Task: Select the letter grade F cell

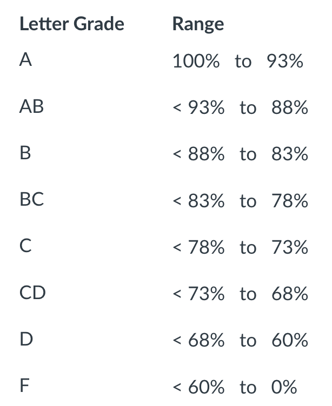Action: point(24,387)
